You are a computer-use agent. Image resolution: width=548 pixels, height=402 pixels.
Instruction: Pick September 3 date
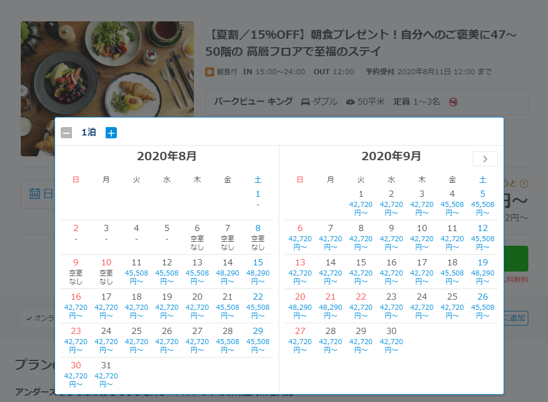(x=422, y=203)
